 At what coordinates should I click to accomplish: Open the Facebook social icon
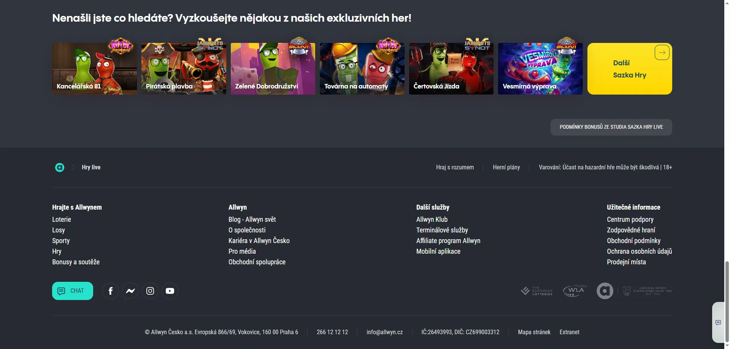point(111,291)
